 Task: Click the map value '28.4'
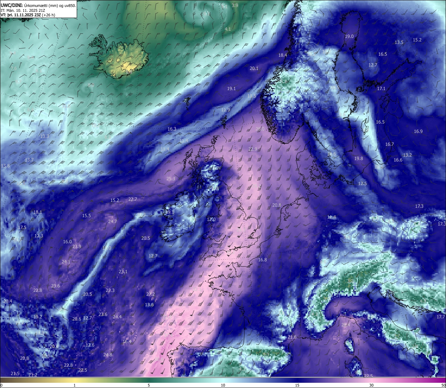pyautogui.click(x=345, y=325)
